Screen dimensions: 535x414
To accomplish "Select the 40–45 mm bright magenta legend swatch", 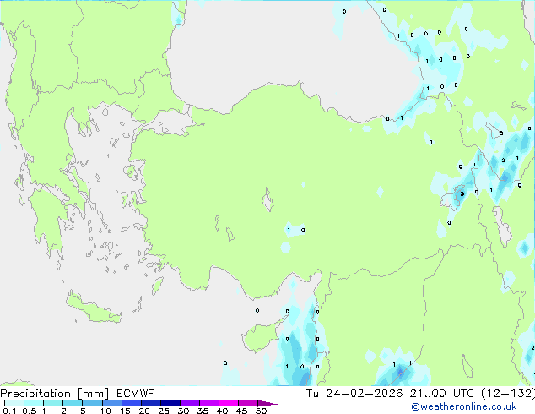I will pos(229,403).
